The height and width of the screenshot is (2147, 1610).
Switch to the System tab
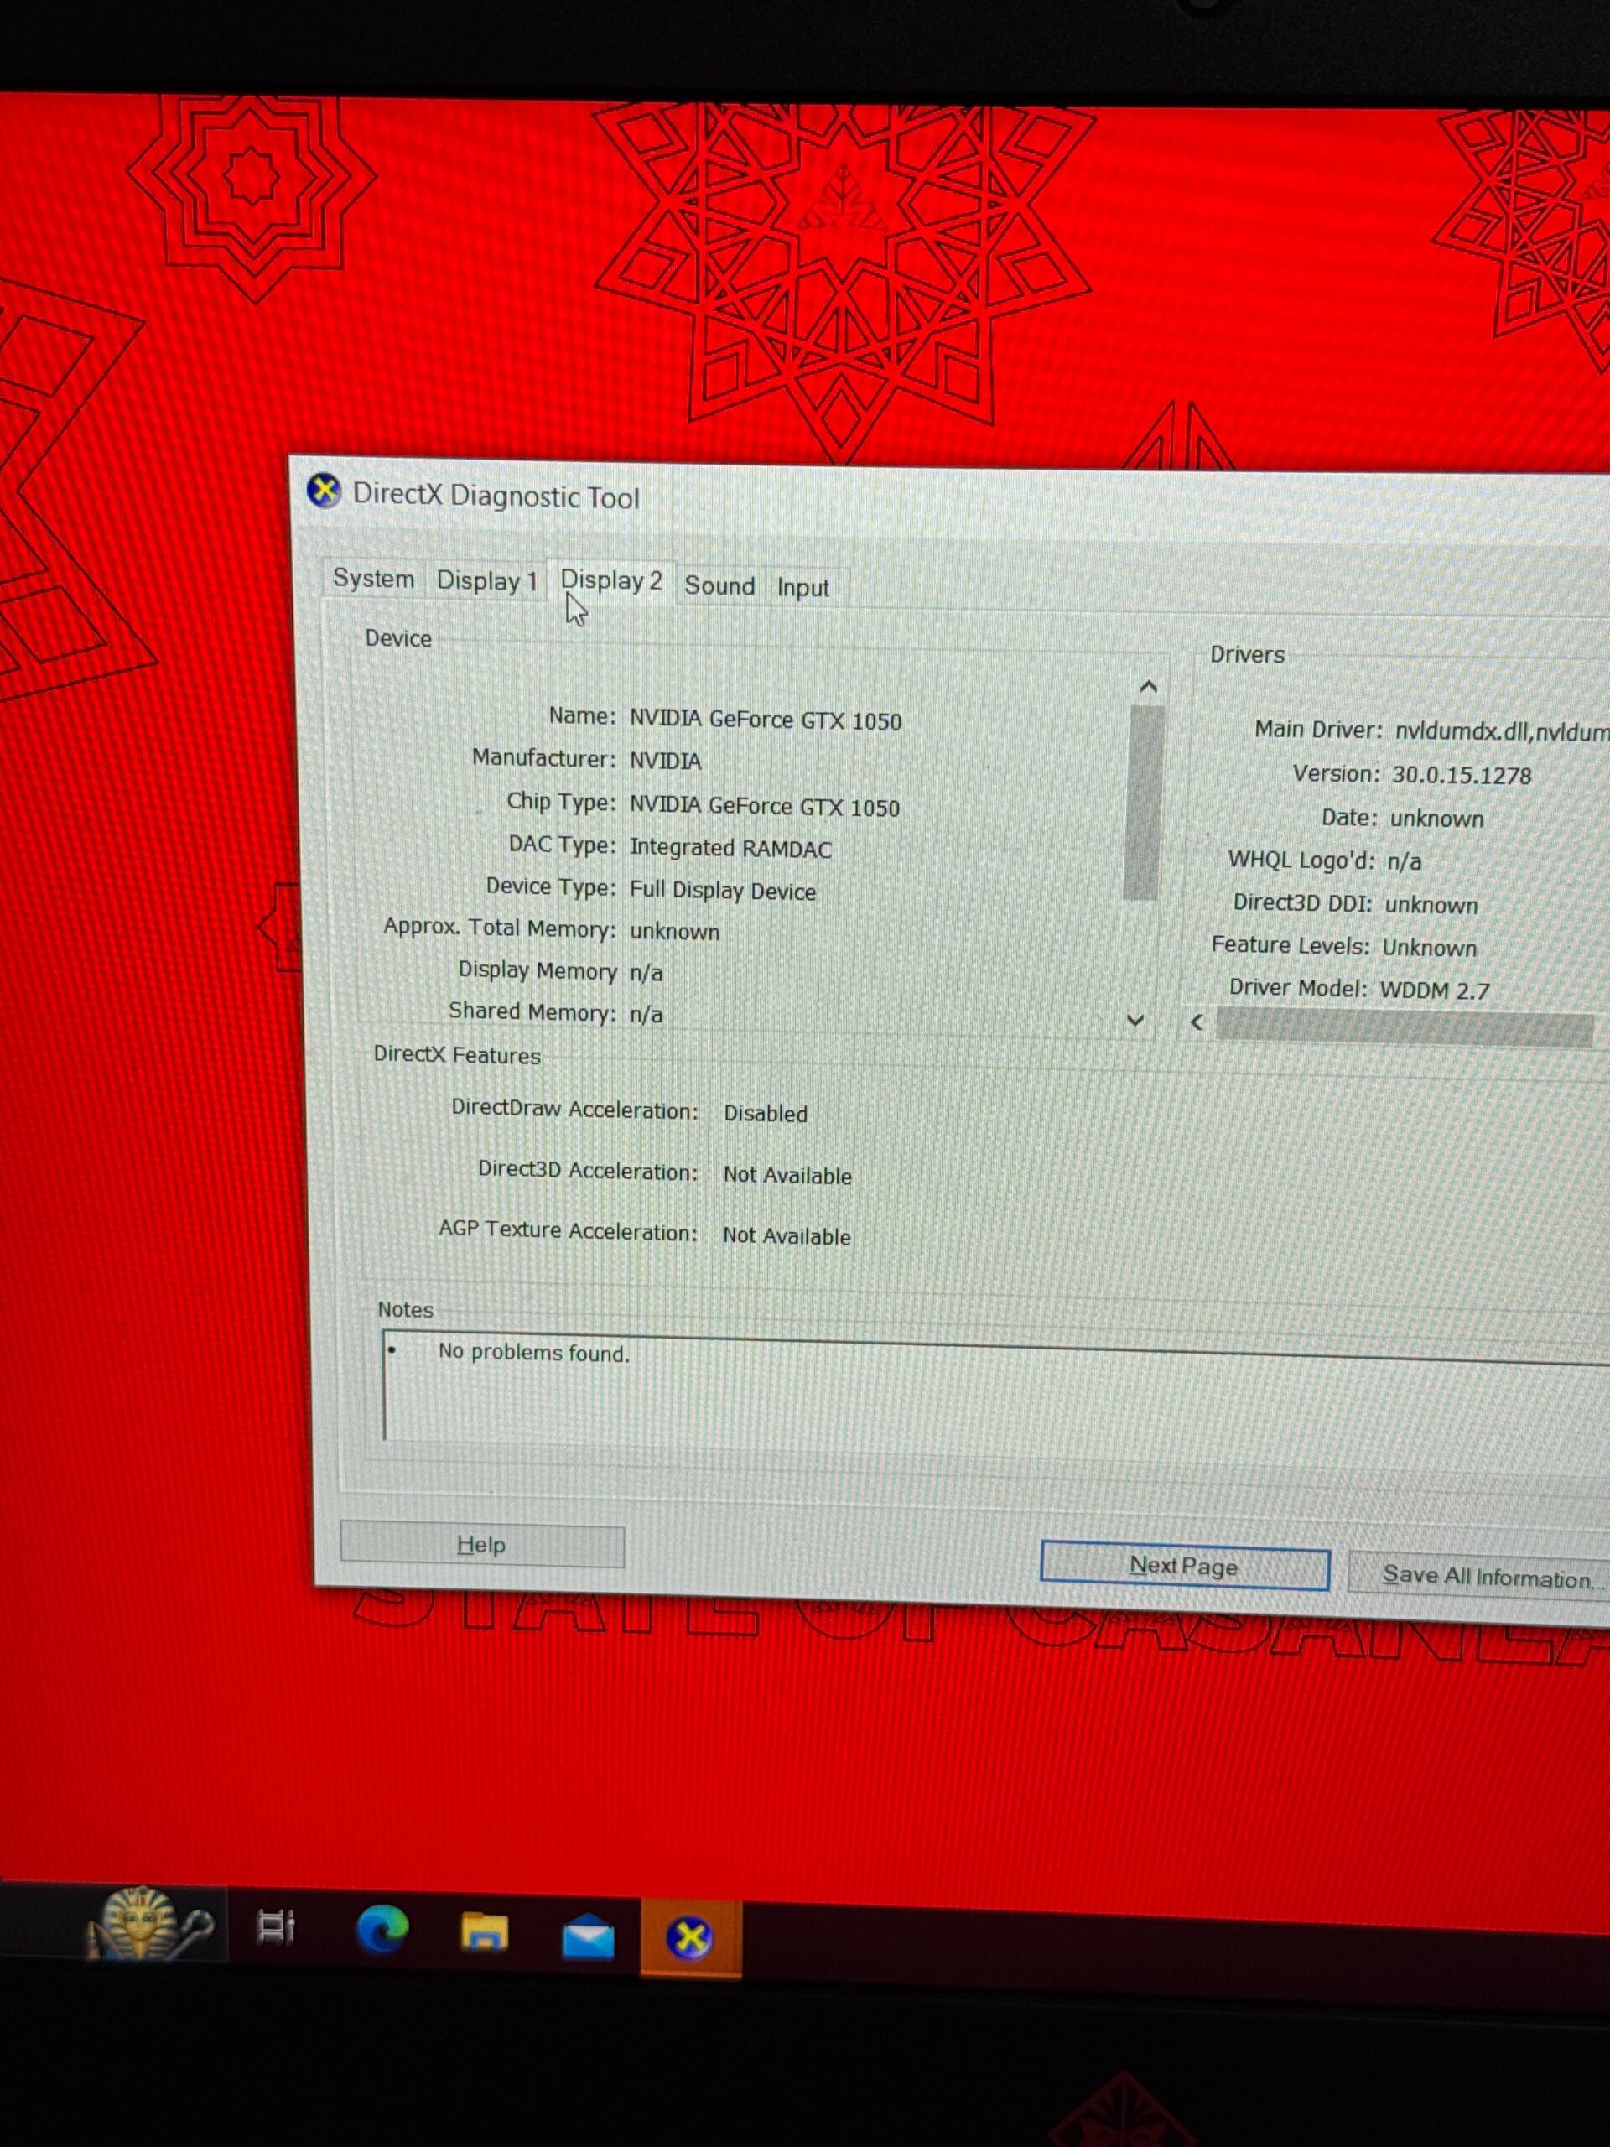[x=374, y=579]
